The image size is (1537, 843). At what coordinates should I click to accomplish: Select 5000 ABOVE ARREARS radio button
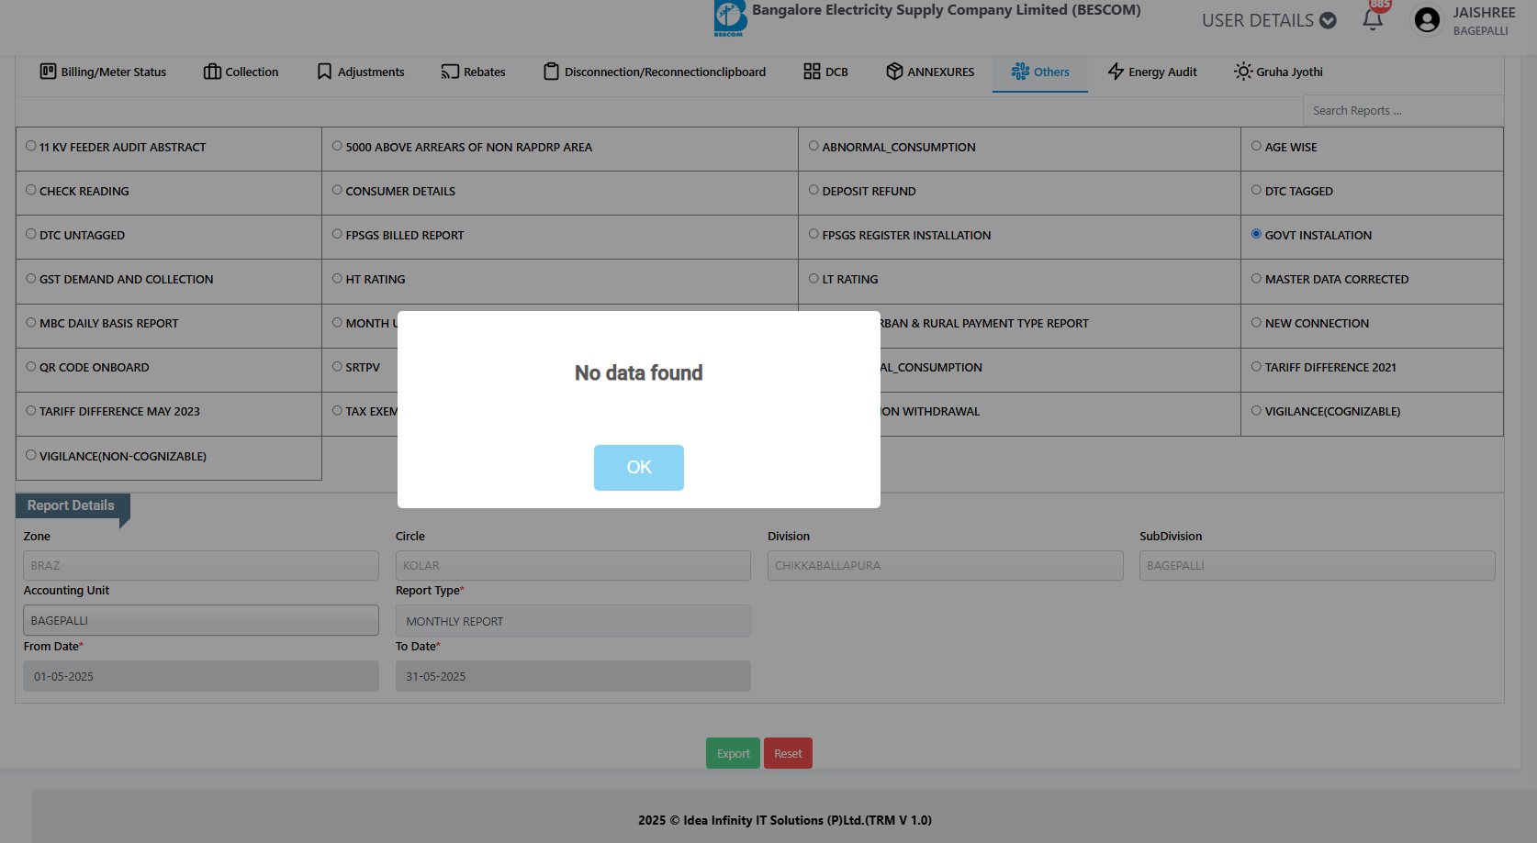pyautogui.click(x=337, y=146)
